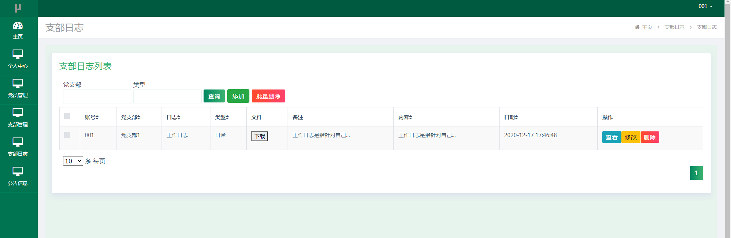The width and height of the screenshot is (731, 238).
Task: Open 公告信息 monitor icon in sidebar
Action: tap(18, 171)
